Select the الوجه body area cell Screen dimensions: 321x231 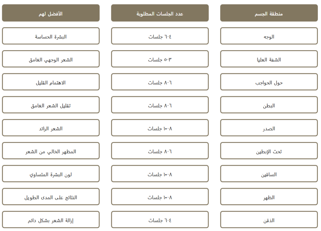click(269, 36)
